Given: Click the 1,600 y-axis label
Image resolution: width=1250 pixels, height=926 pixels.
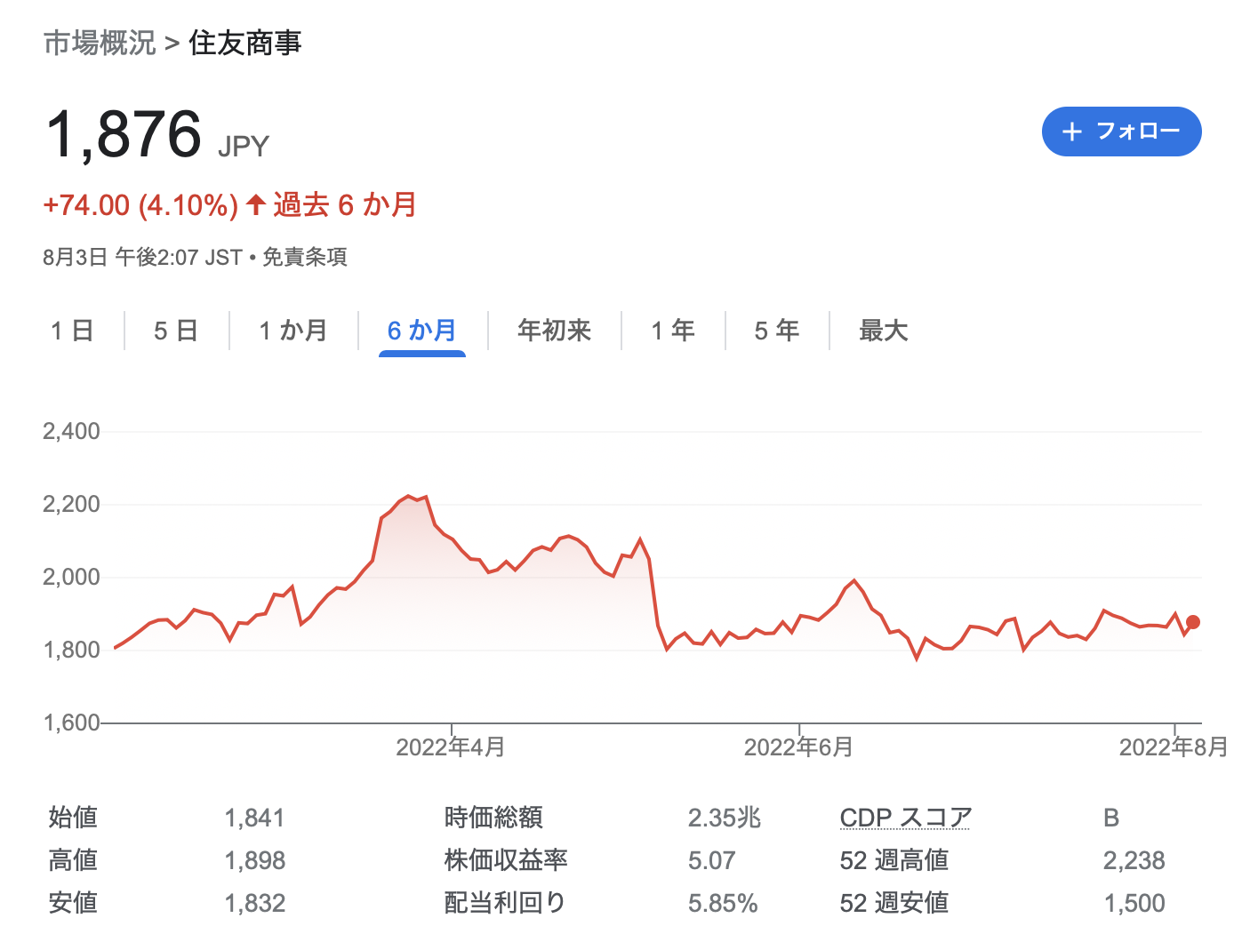Looking at the screenshot, I should click(71, 722).
